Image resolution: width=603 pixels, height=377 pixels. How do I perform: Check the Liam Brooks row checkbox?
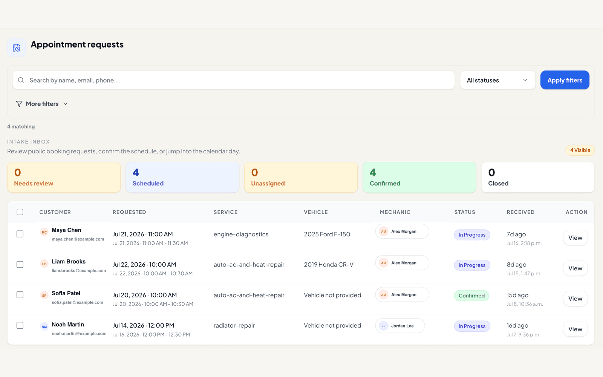point(20,264)
